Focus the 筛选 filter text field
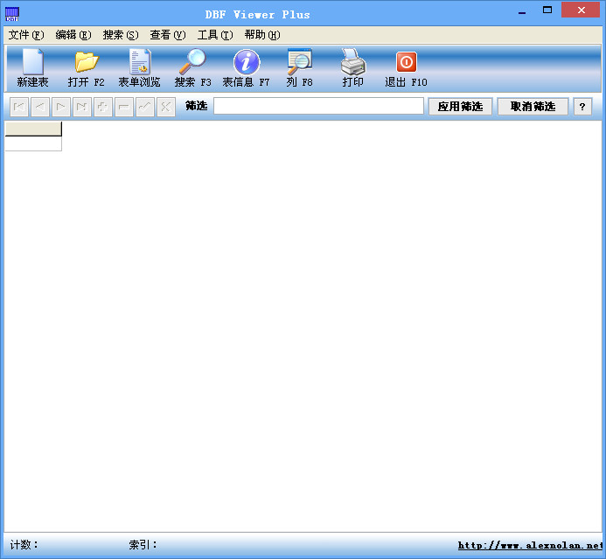The height and width of the screenshot is (559, 606). click(318, 106)
